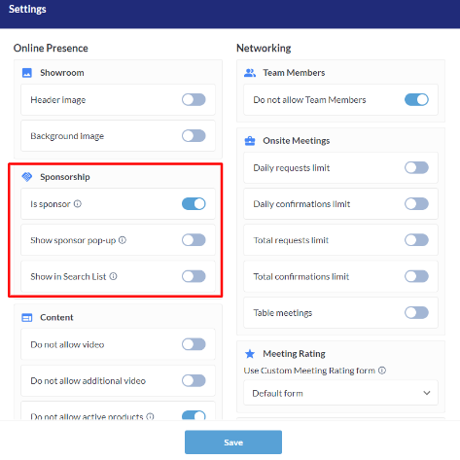Click the Settings title text
This screenshot has width=460, height=460.
[x=27, y=9]
